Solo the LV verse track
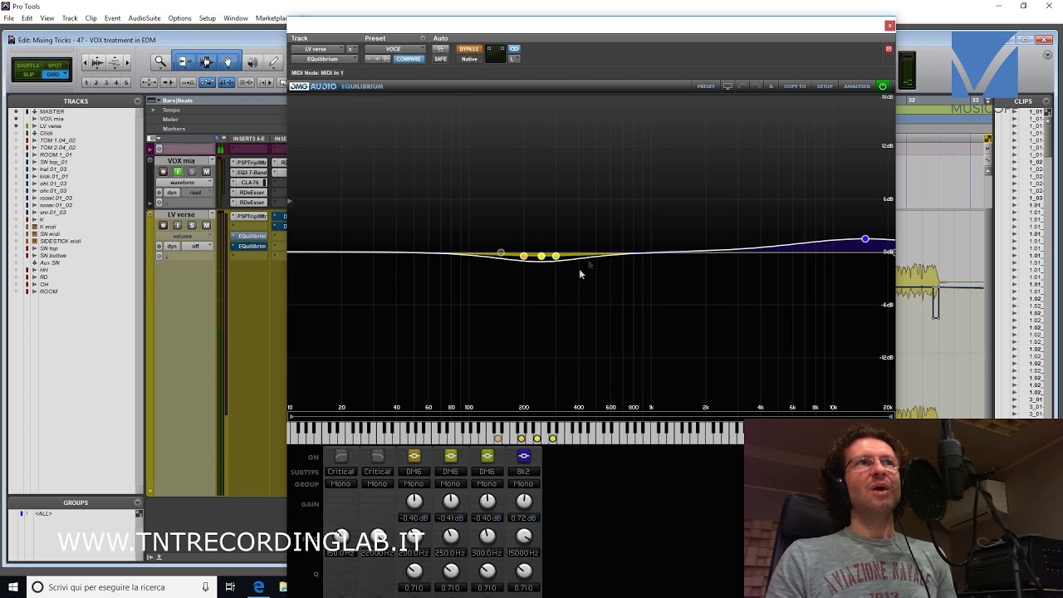Screen dimensions: 1063x598 192,225
